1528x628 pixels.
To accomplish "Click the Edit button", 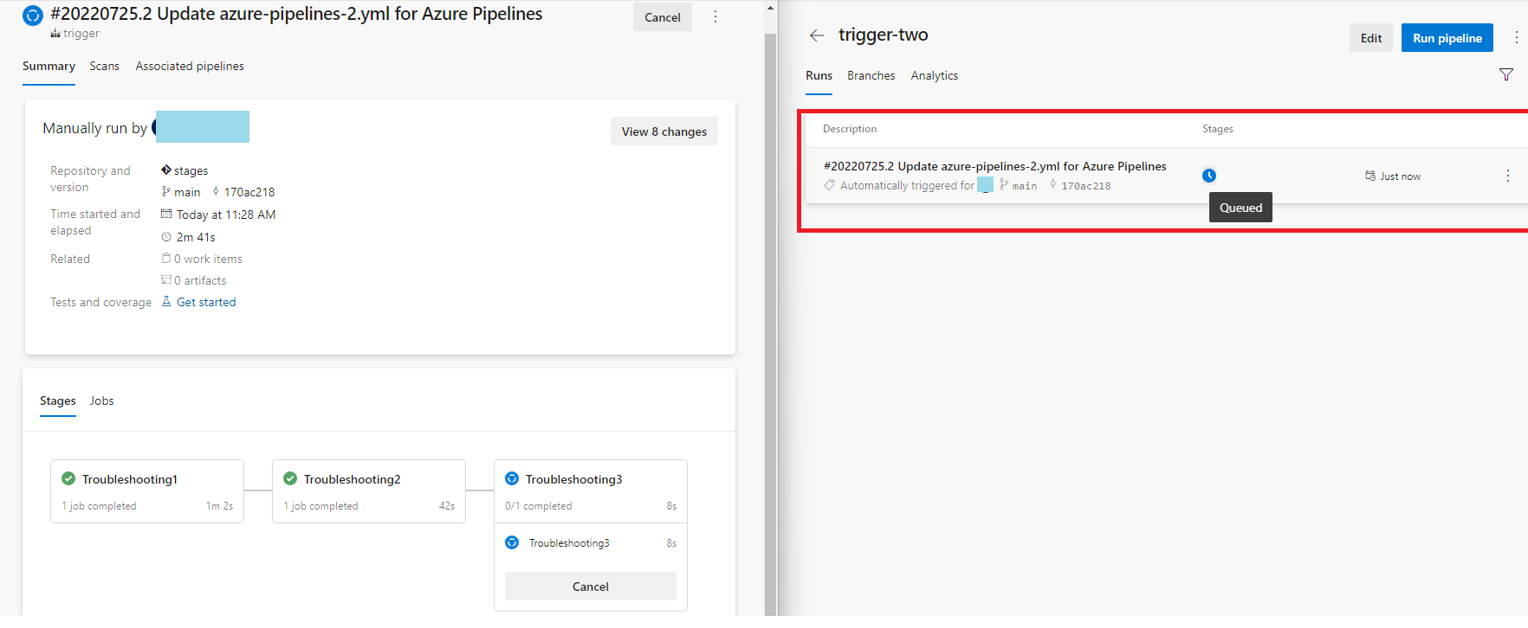I will [1371, 38].
